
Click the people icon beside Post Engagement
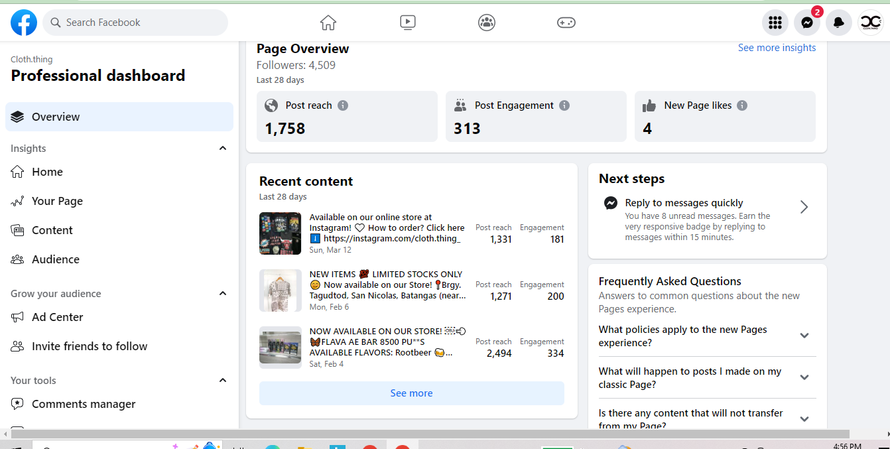click(x=460, y=105)
